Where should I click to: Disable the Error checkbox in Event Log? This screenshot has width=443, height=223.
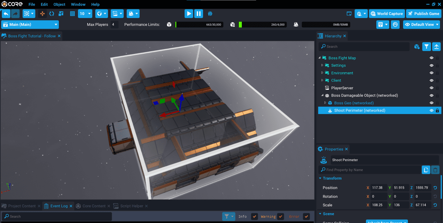pos(306,216)
